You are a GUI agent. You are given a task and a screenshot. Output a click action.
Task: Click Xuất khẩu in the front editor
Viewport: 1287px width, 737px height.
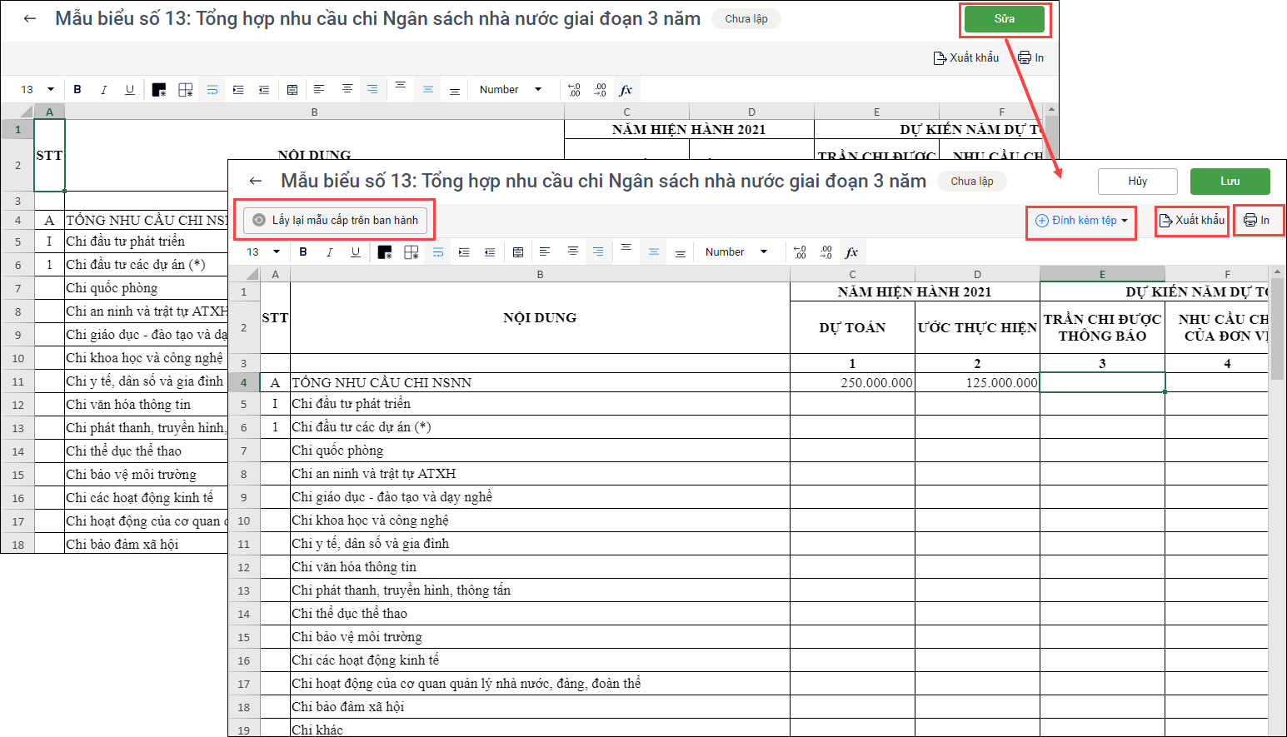coord(1192,221)
